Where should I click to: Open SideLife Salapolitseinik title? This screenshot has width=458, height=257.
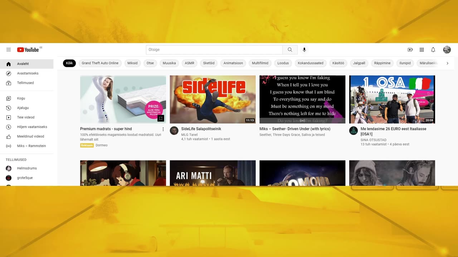click(x=201, y=129)
